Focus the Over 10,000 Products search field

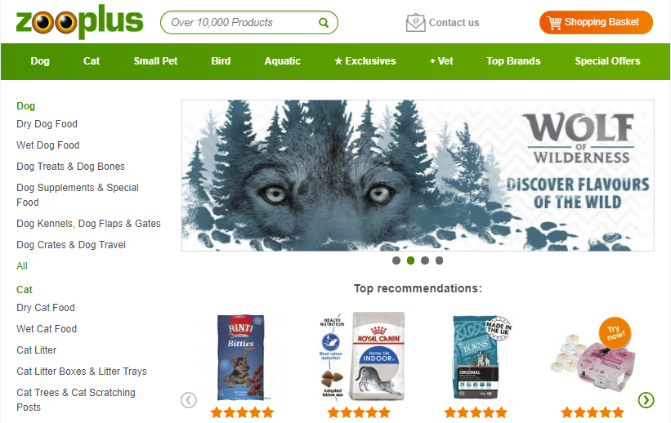(x=242, y=23)
